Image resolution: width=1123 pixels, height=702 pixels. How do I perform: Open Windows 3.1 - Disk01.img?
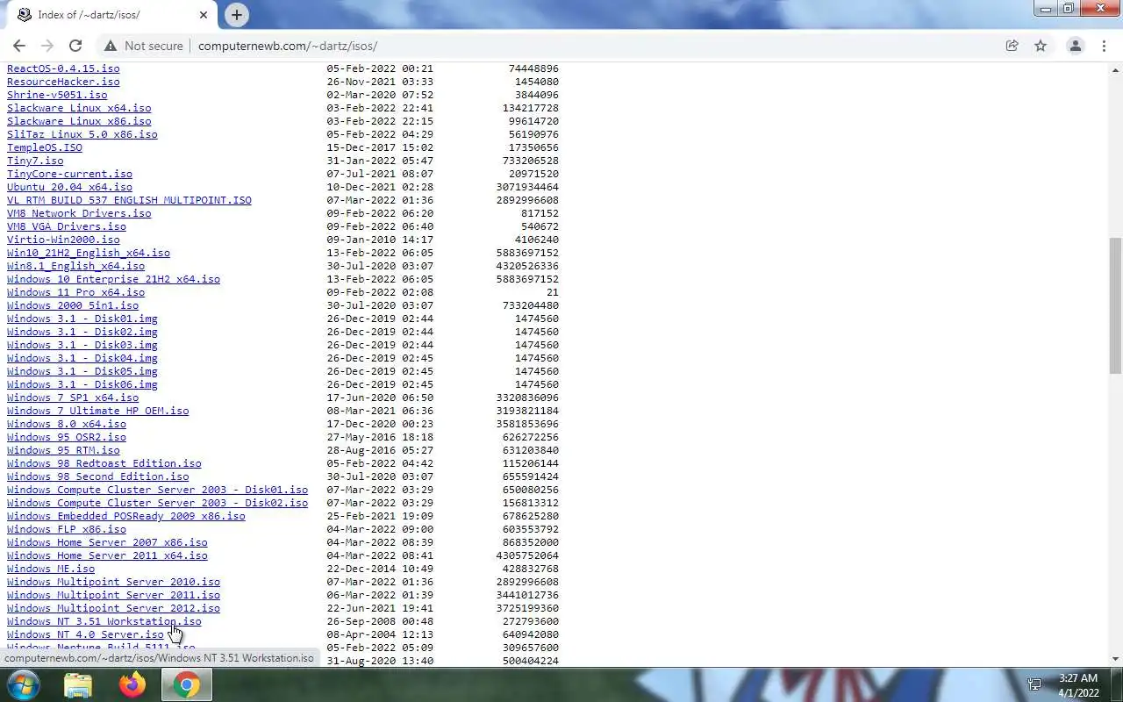tap(82, 319)
